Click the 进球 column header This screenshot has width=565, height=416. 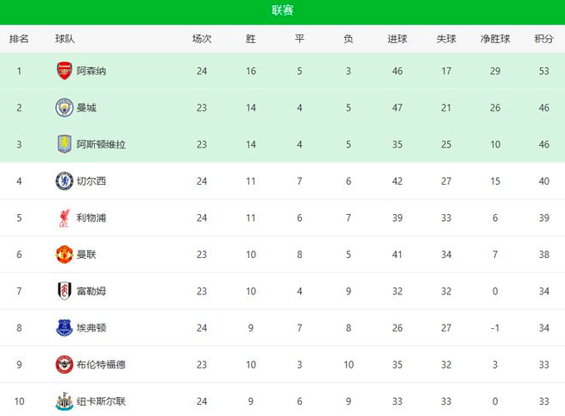pos(397,39)
